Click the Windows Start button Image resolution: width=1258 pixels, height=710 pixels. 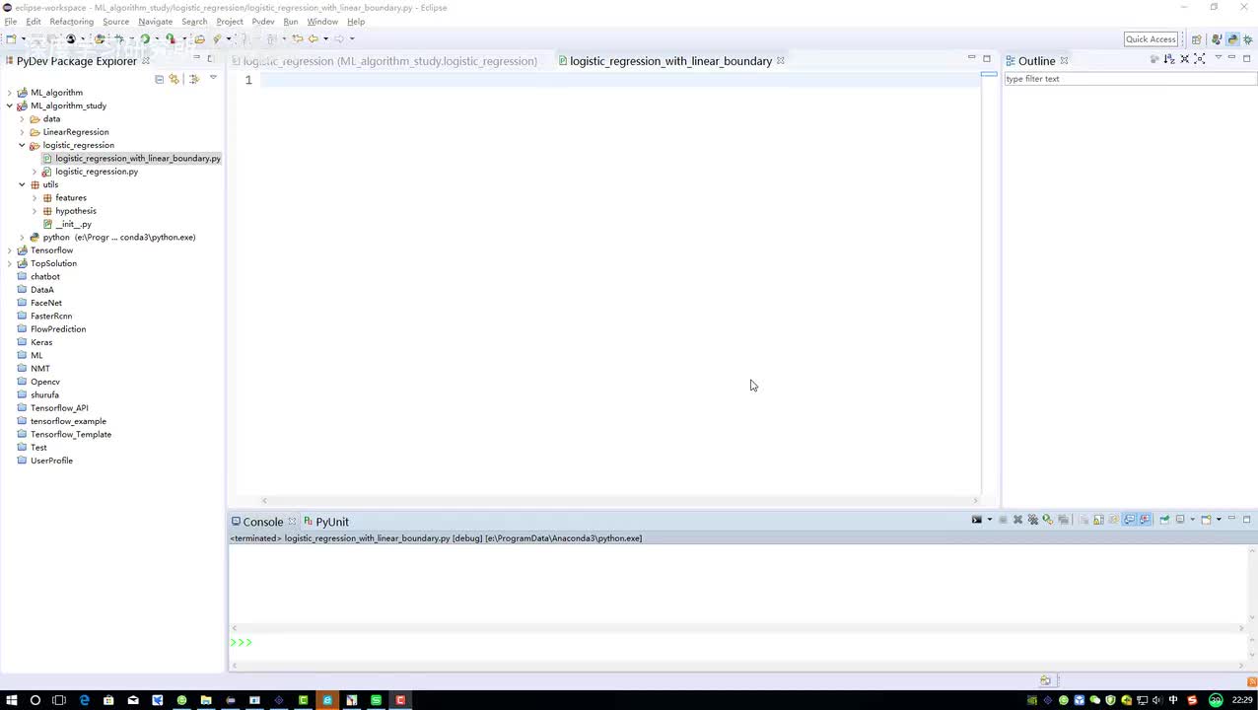click(x=11, y=700)
